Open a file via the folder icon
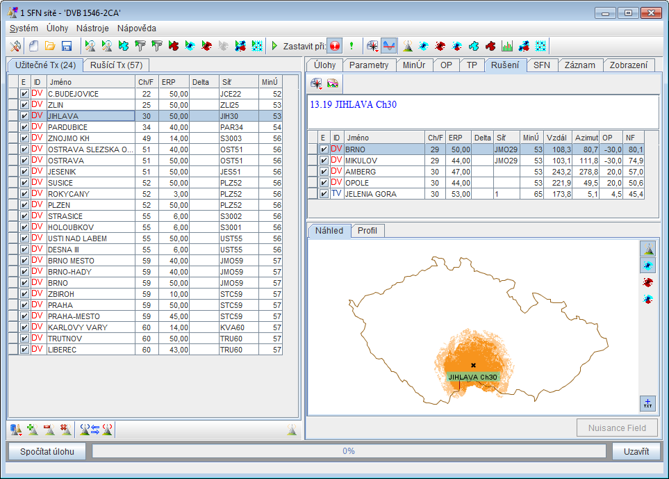The height and width of the screenshot is (479, 669). [51, 46]
